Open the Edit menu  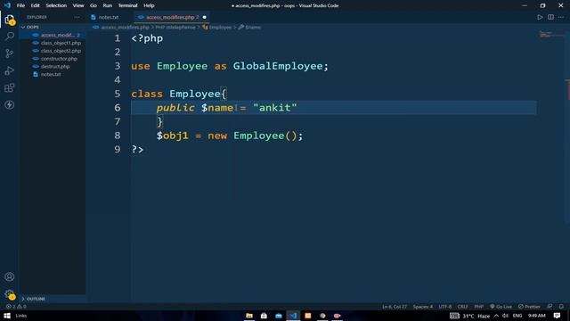point(35,5)
